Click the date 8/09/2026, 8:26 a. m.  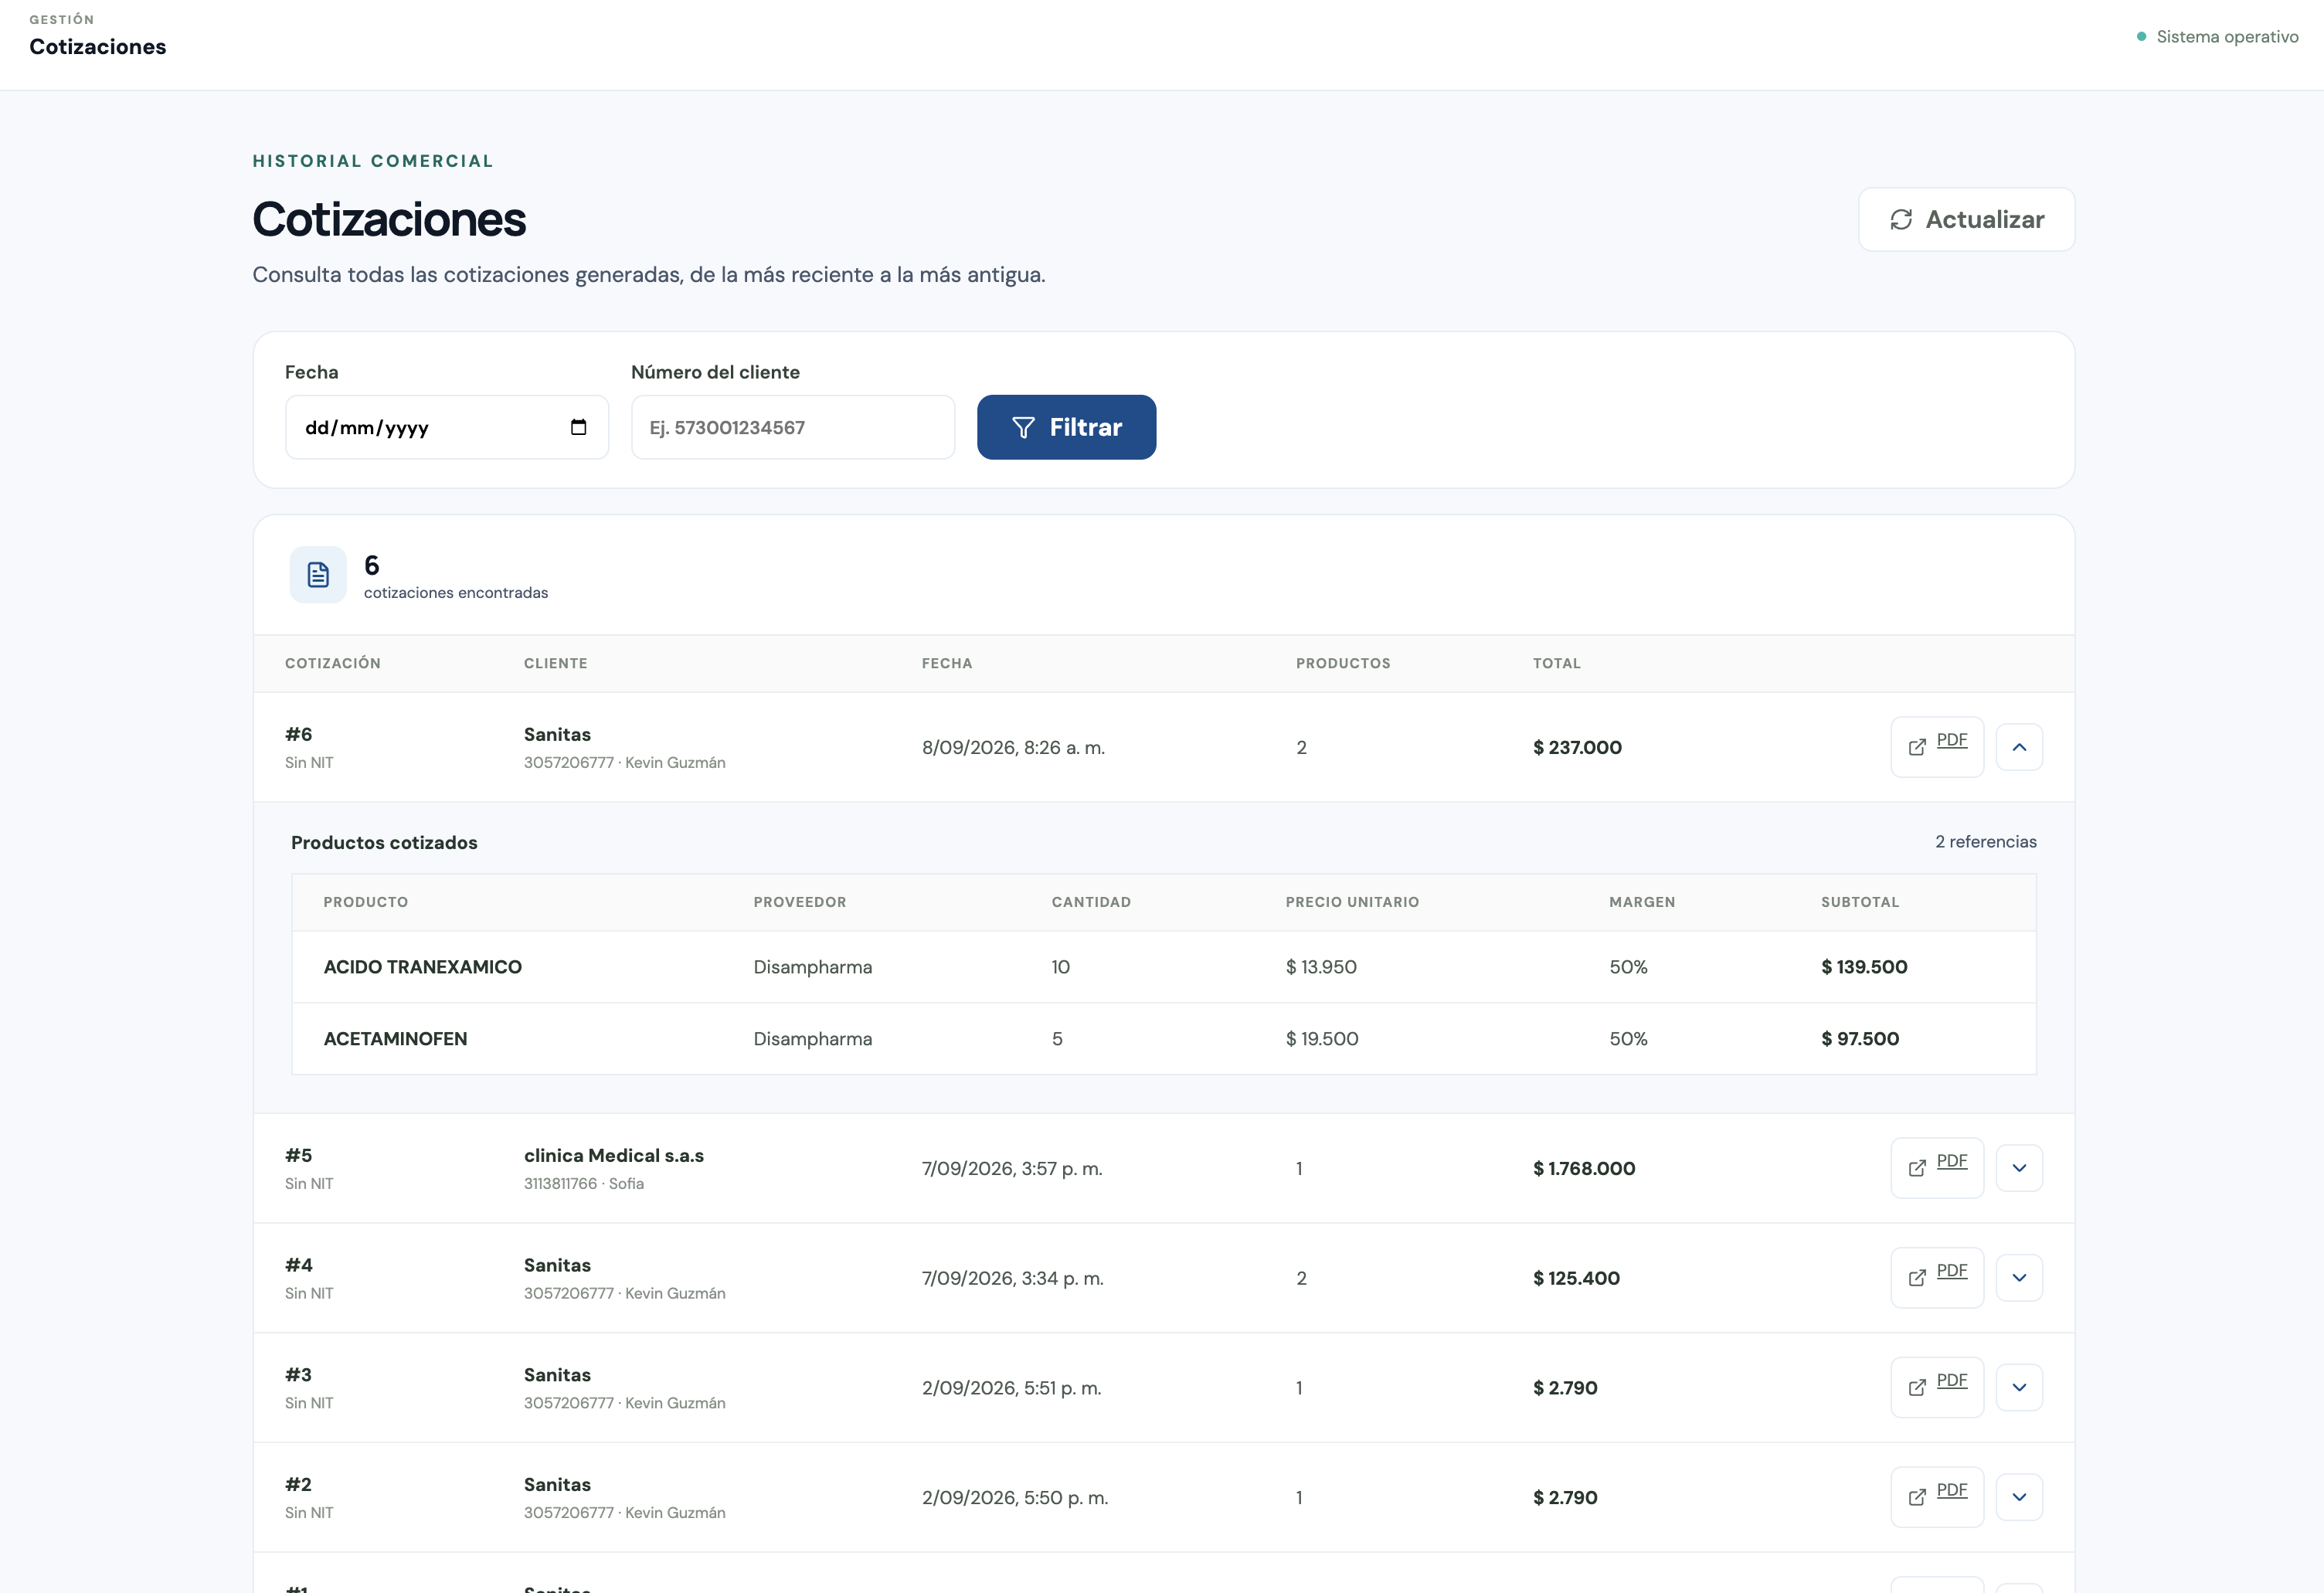coord(1013,747)
